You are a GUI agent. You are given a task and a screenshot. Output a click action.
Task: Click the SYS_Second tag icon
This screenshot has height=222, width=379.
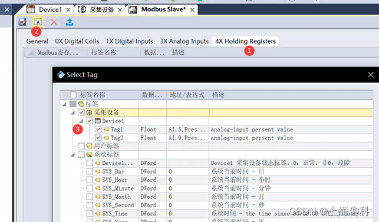(98, 205)
